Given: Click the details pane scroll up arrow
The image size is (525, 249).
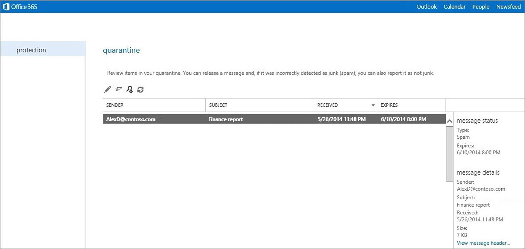Looking at the screenshot, I should click(449, 121).
